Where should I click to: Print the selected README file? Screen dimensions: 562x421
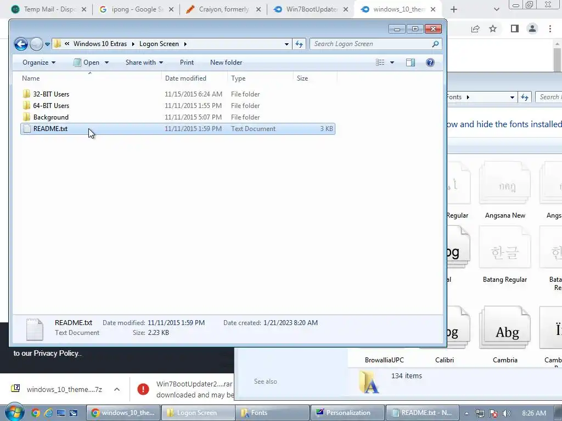(187, 62)
